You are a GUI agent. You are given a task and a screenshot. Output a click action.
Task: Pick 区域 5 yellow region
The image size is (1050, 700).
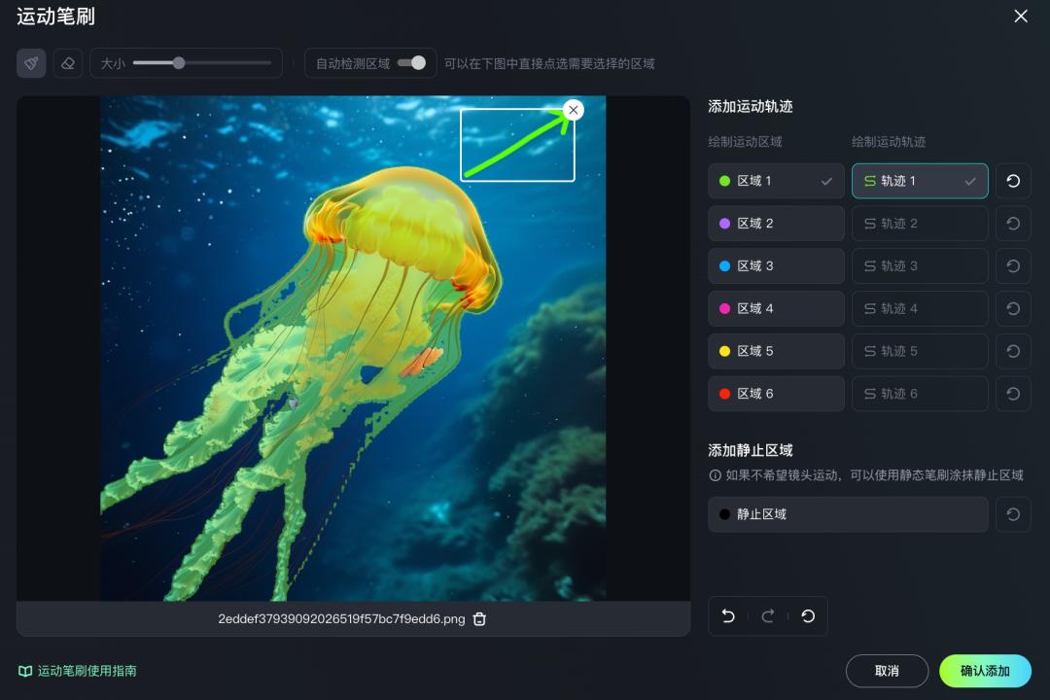click(x=776, y=351)
